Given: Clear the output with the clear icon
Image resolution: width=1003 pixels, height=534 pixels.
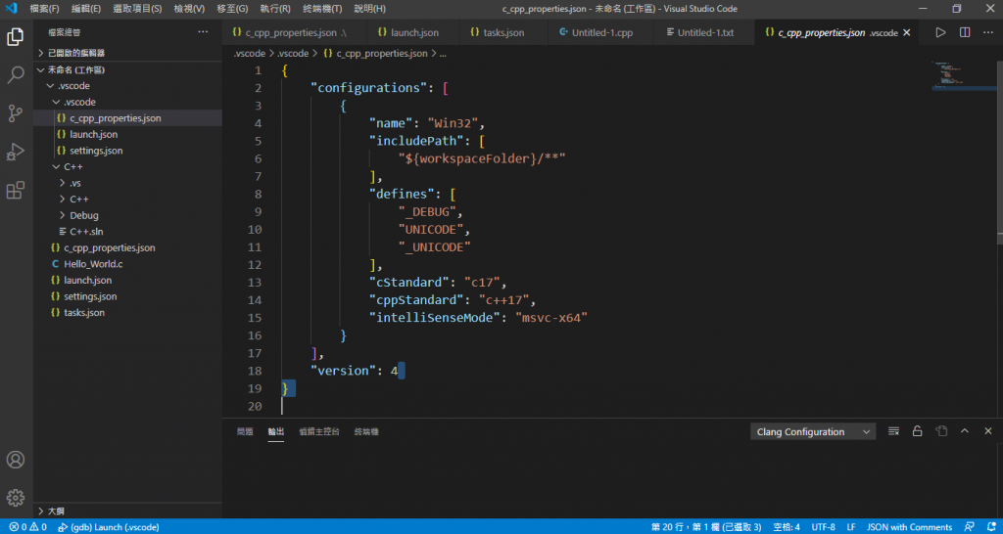Looking at the screenshot, I should click(893, 432).
